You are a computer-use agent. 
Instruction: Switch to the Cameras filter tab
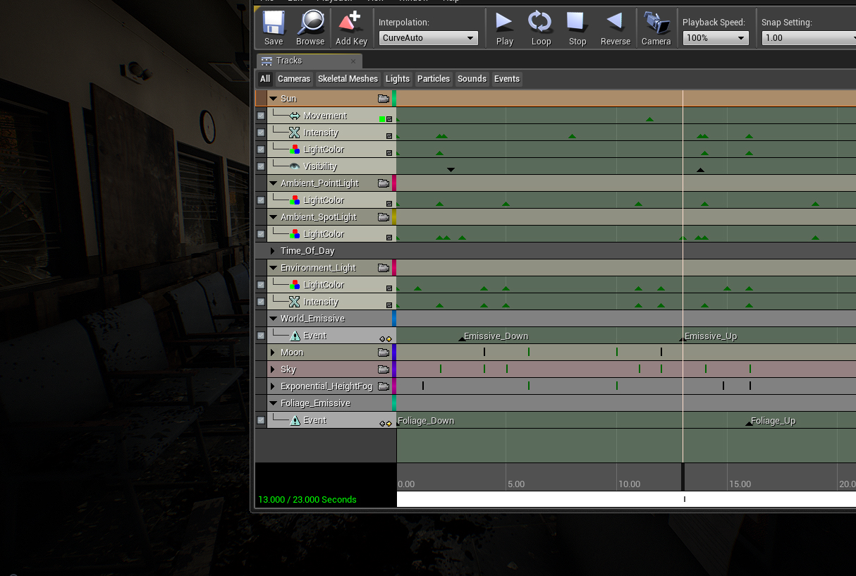click(x=294, y=79)
